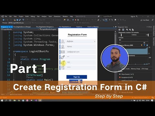Collapse the static void Main method

[14, 80]
